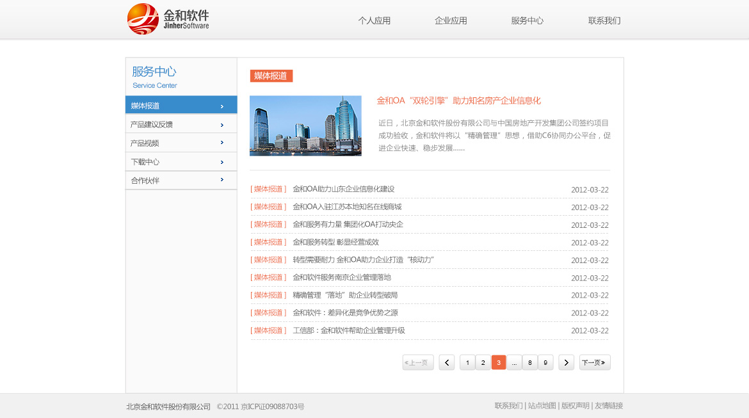Open article 金和服务有力量 集团化OA打动央企
The height and width of the screenshot is (418, 749).
tap(348, 225)
